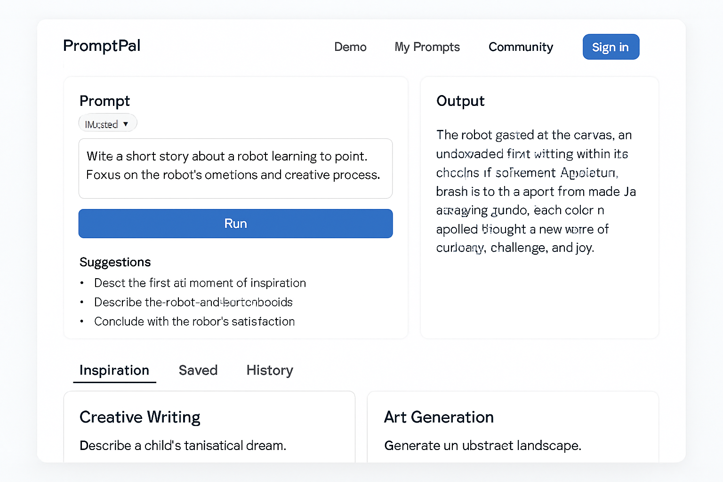This screenshot has width=723, height=482.
Task: Click the PromptPal logo
Action: (x=102, y=46)
